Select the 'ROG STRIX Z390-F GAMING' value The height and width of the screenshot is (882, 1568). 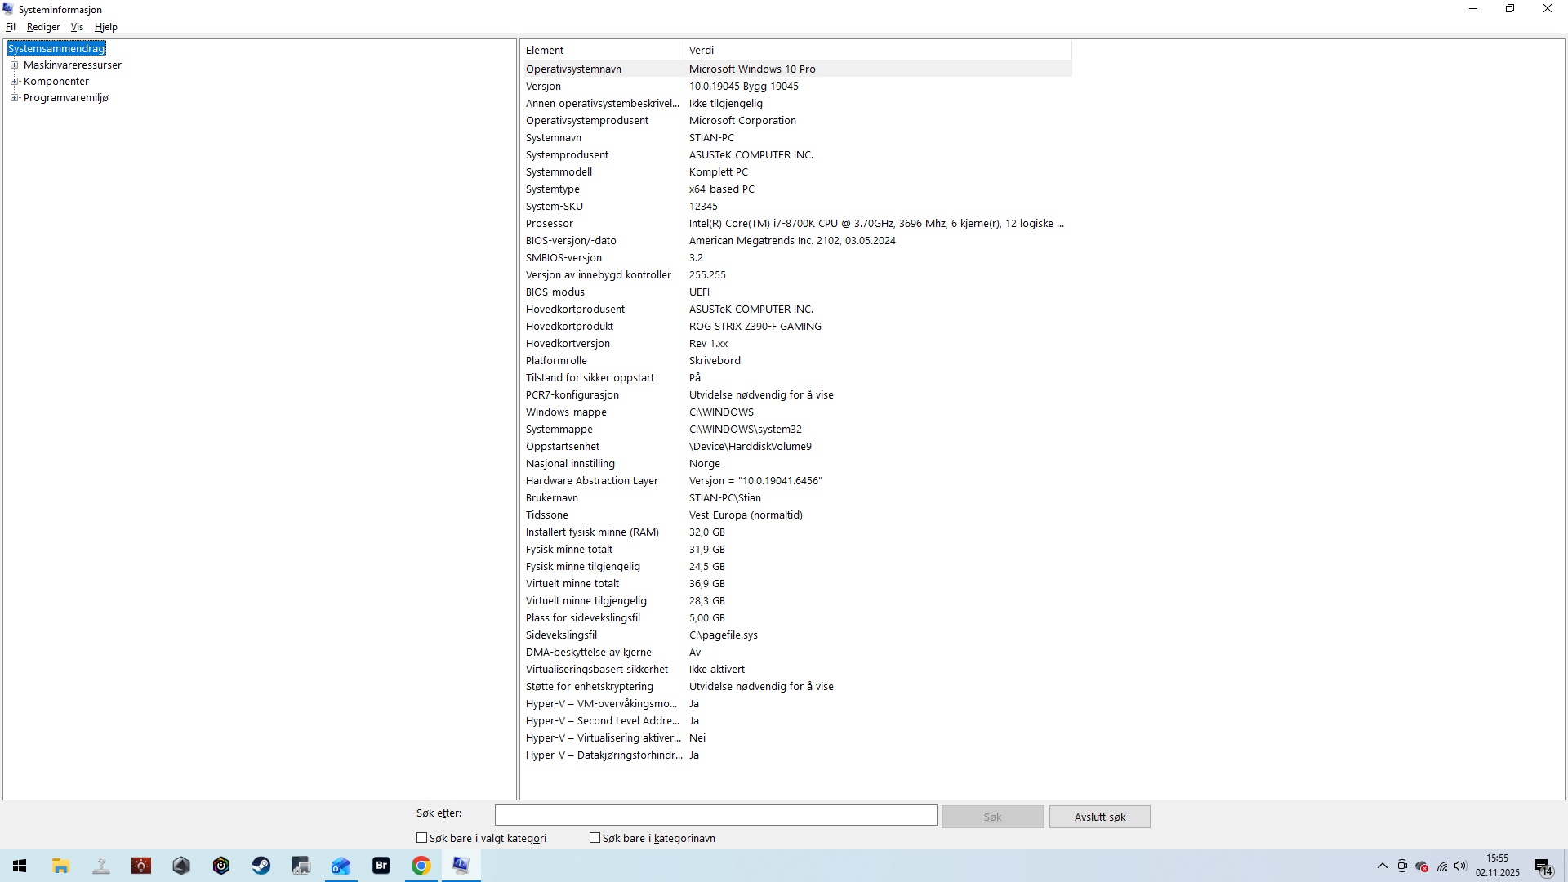[755, 327]
